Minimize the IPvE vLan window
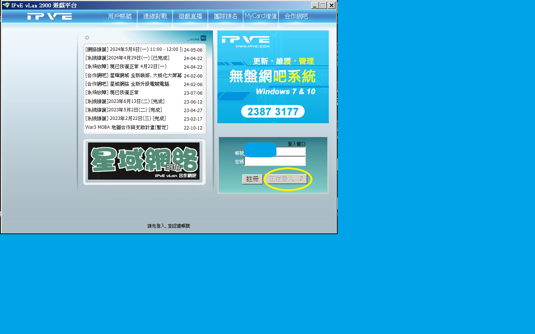535x334 pixels. 315,5
